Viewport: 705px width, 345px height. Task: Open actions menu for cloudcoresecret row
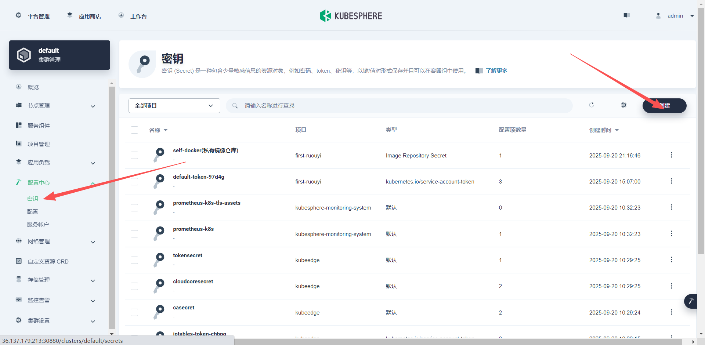tap(672, 286)
